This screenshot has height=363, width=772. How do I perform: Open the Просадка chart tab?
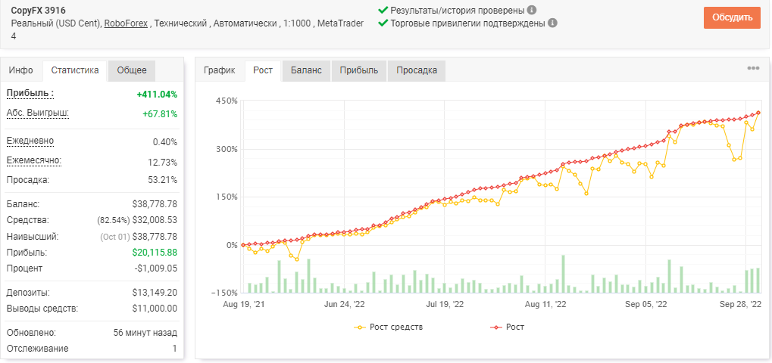[417, 70]
